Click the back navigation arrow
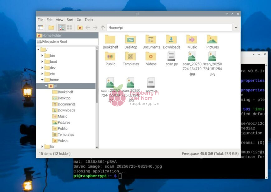This screenshot has height=192, width=271. [x=88, y=28]
